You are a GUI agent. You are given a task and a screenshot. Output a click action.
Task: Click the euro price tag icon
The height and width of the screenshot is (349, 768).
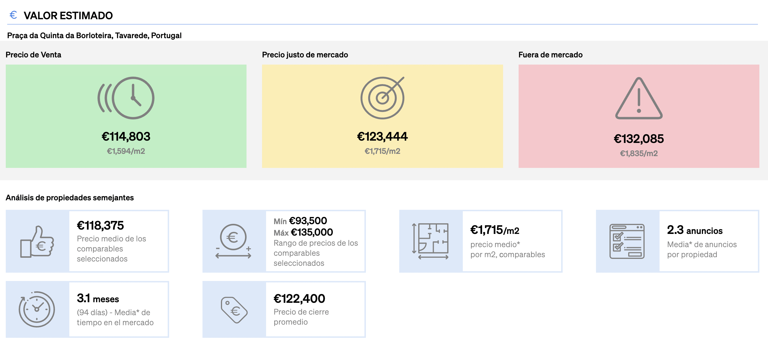234,310
